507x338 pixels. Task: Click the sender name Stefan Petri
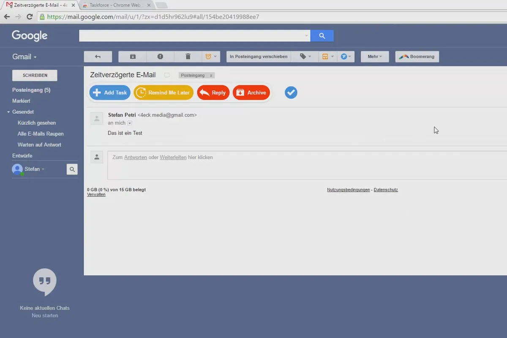pyautogui.click(x=122, y=115)
